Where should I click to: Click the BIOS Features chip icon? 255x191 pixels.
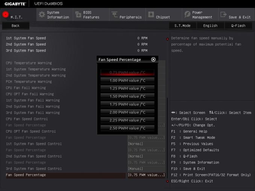point(78,14)
